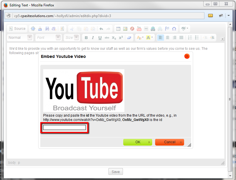236x180 pixels.
Task: Open the paragraph format dropdown showing Normal
Action: [x=20, y=38]
